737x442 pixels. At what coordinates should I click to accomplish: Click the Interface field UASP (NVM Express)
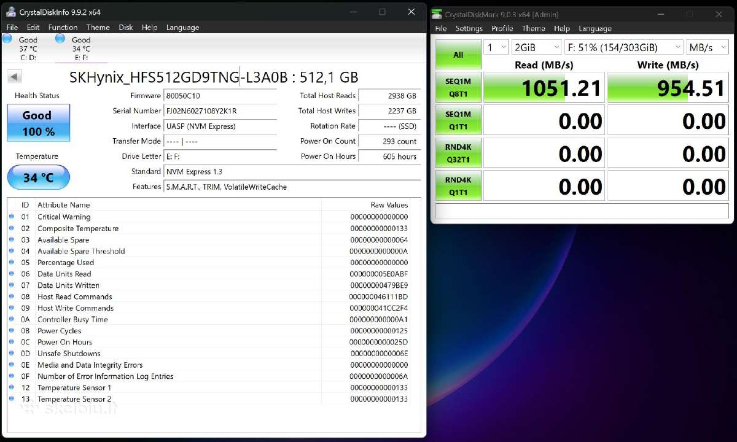click(x=220, y=126)
